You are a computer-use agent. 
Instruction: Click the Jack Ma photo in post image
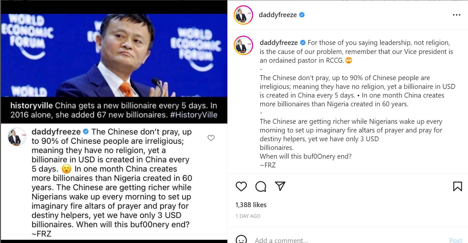pyautogui.click(x=114, y=55)
